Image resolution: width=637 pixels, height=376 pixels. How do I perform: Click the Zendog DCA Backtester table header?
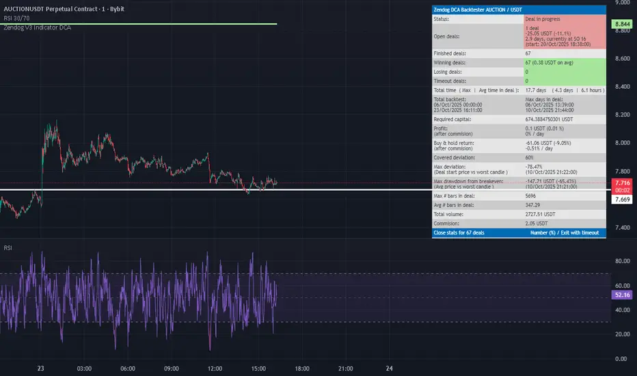pyautogui.click(x=475, y=10)
